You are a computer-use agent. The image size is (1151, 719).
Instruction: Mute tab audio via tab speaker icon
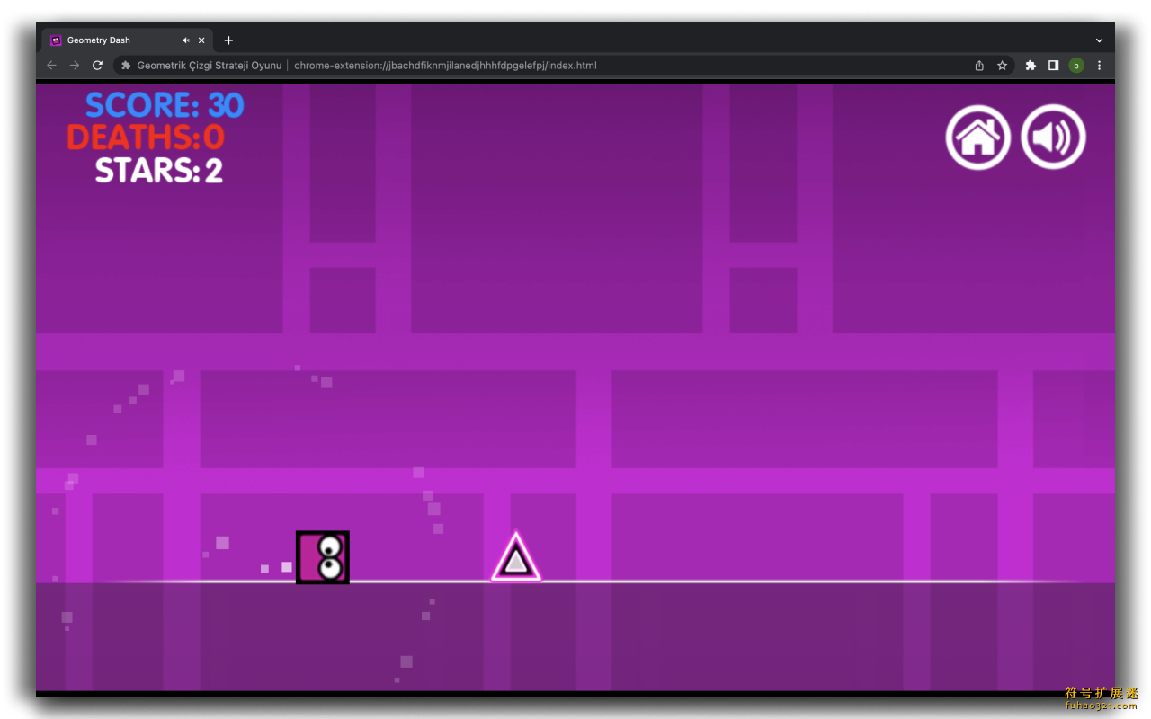pyautogui.click(x=185, y=40)
